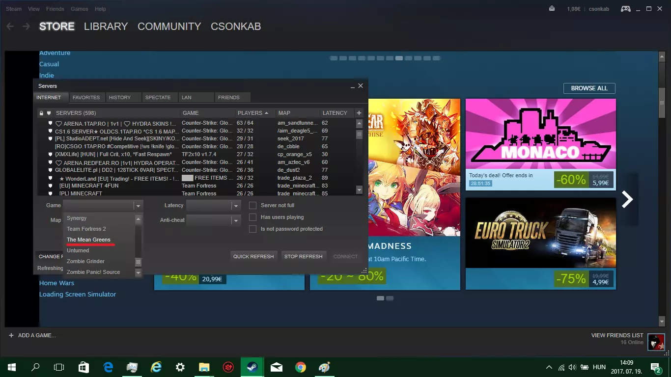Viewport: 671px width, 377px height.
Task: Select The Mean Greens in game list
Action: coord(88,240)
